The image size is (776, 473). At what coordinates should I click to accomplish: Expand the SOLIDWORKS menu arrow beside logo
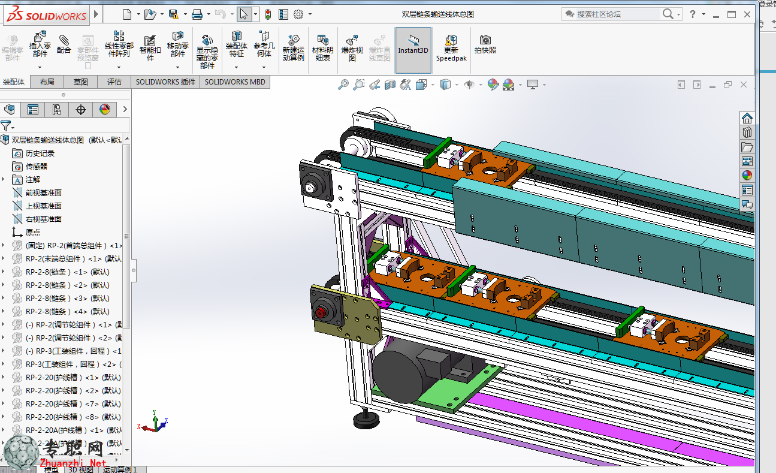pyautogui.click(x=97, y=14)
